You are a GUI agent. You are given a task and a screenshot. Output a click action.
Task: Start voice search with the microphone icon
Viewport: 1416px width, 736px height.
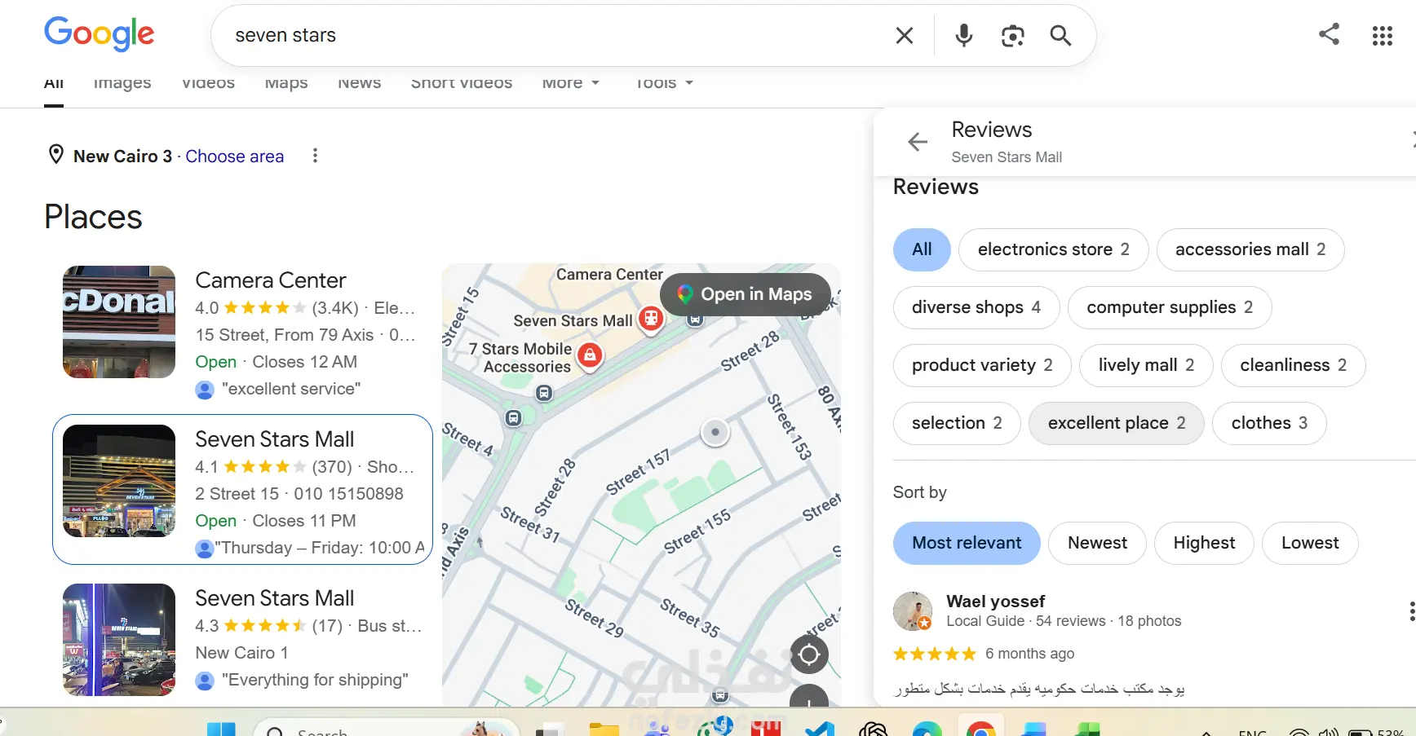pos(963,35)
